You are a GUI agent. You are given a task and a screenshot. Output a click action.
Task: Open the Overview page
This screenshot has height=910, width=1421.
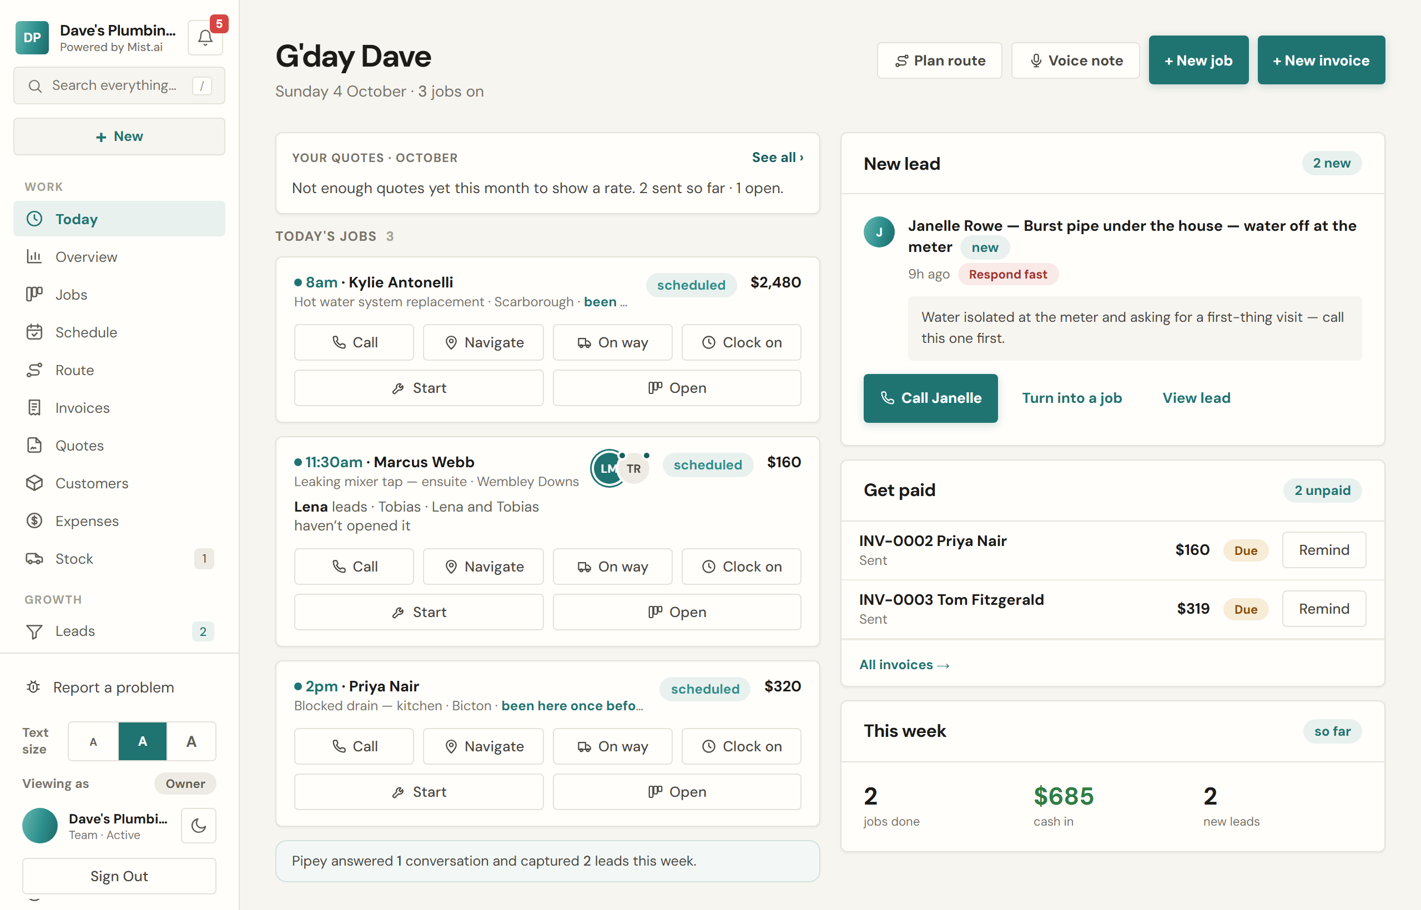coord(119,257)
